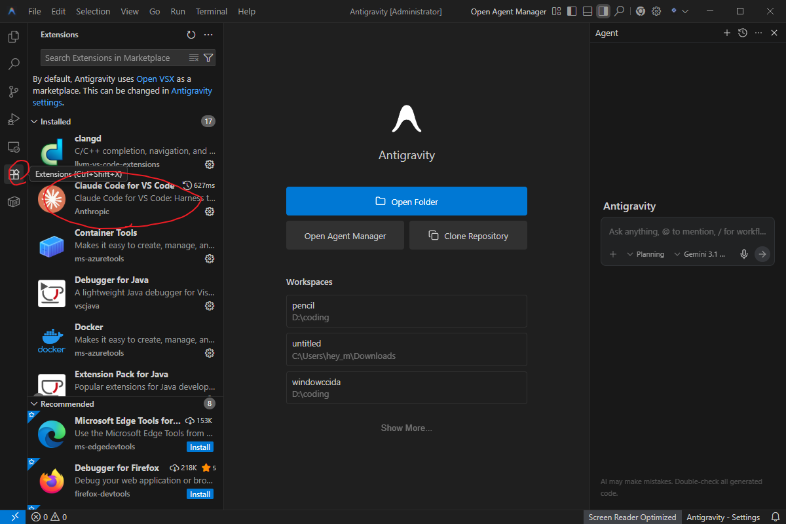
Task: Open settings gear in title bar
Action: coord(656,11)
